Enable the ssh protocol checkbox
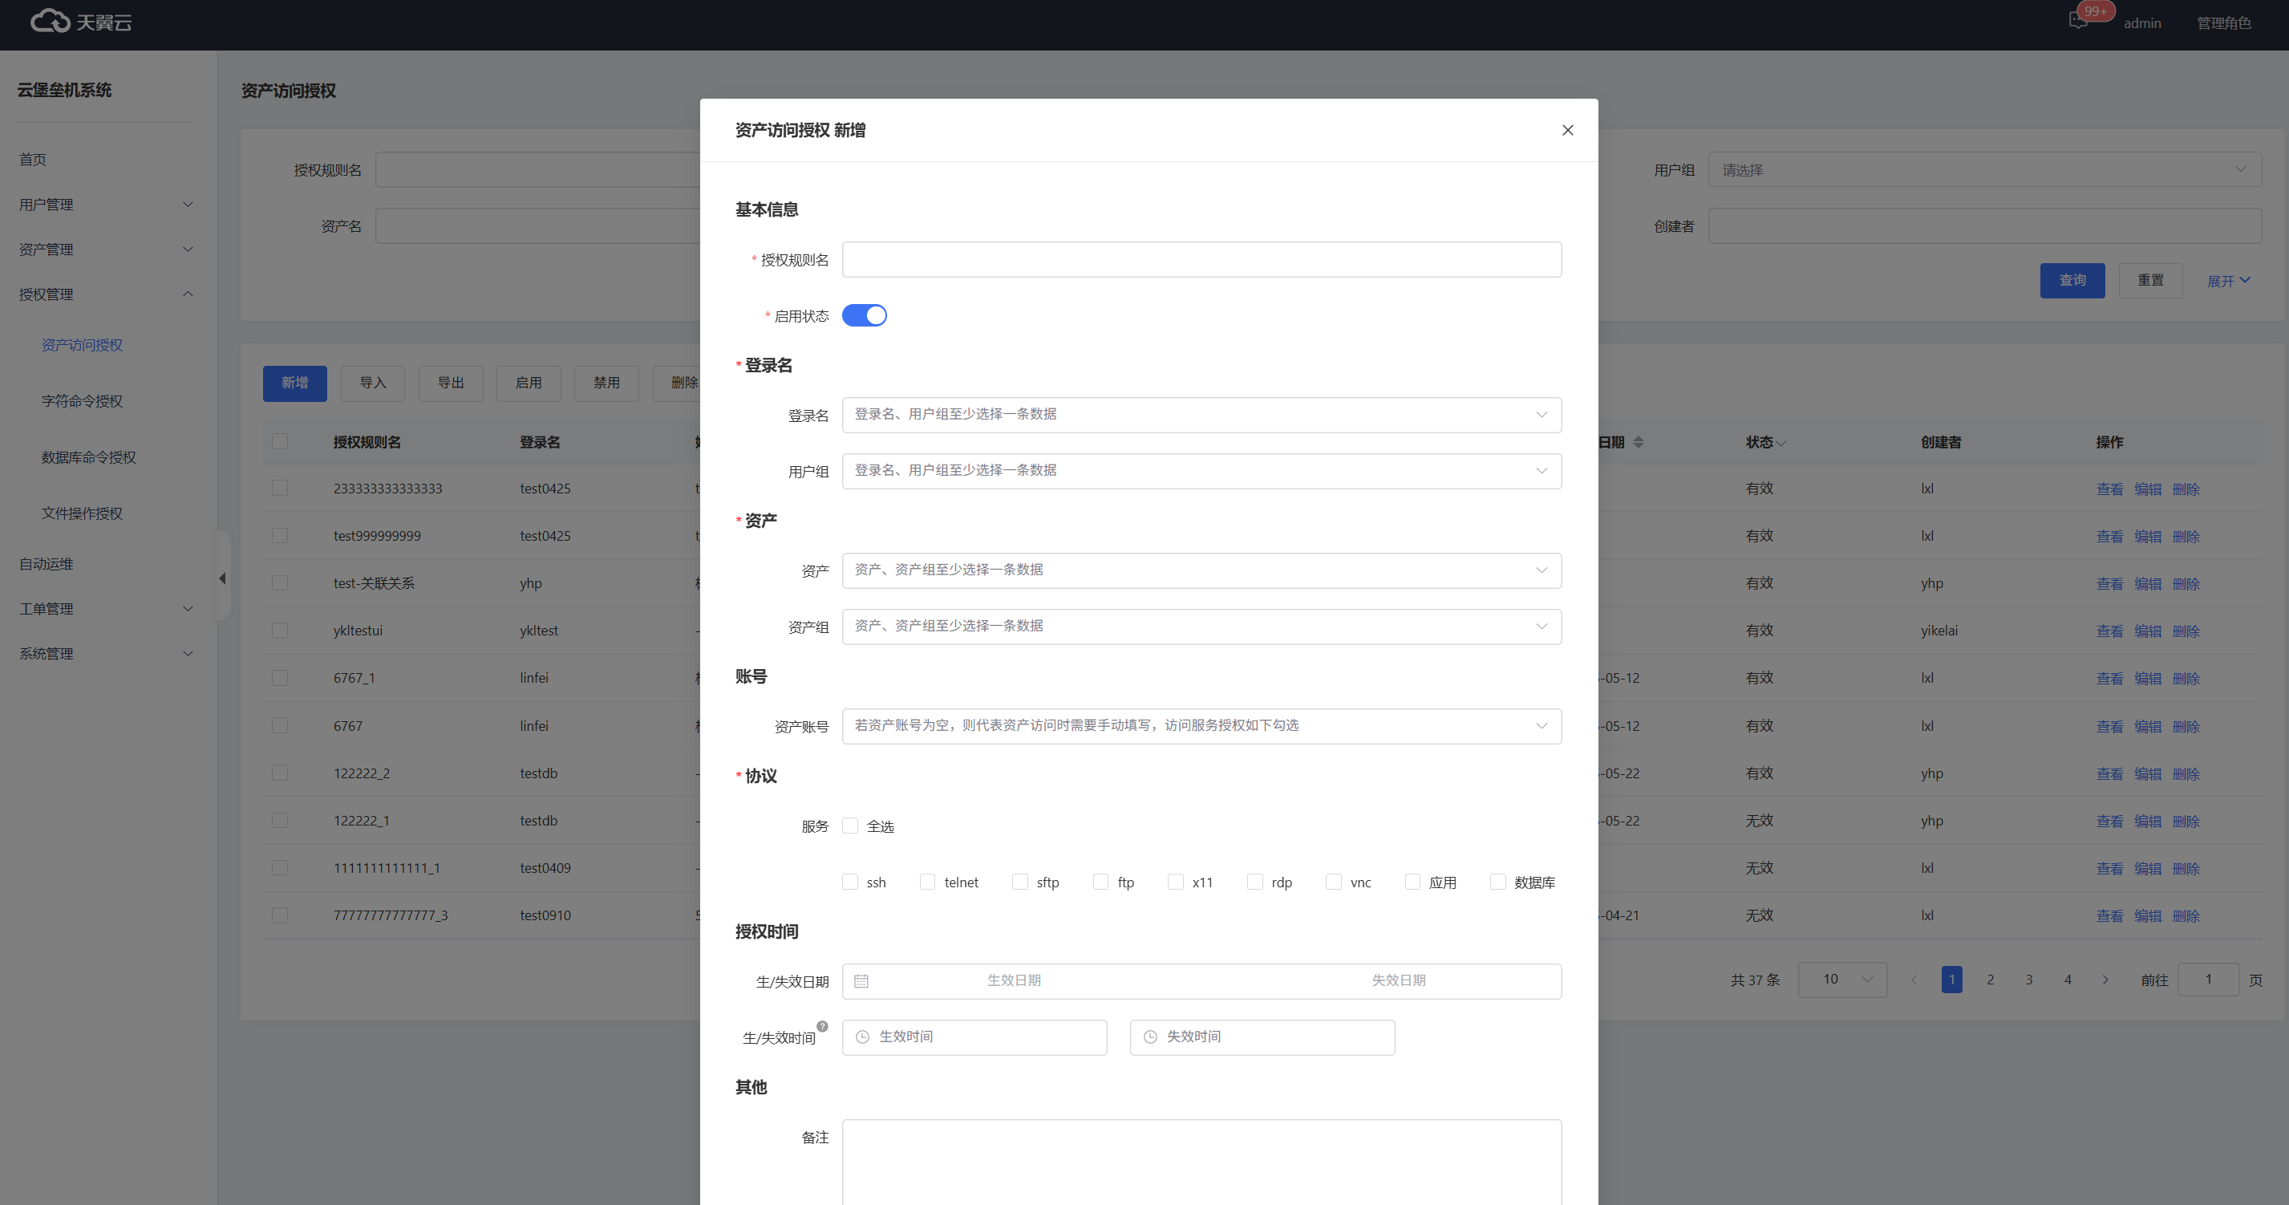Viewport: 2289px width, 1205px height. 850,882
